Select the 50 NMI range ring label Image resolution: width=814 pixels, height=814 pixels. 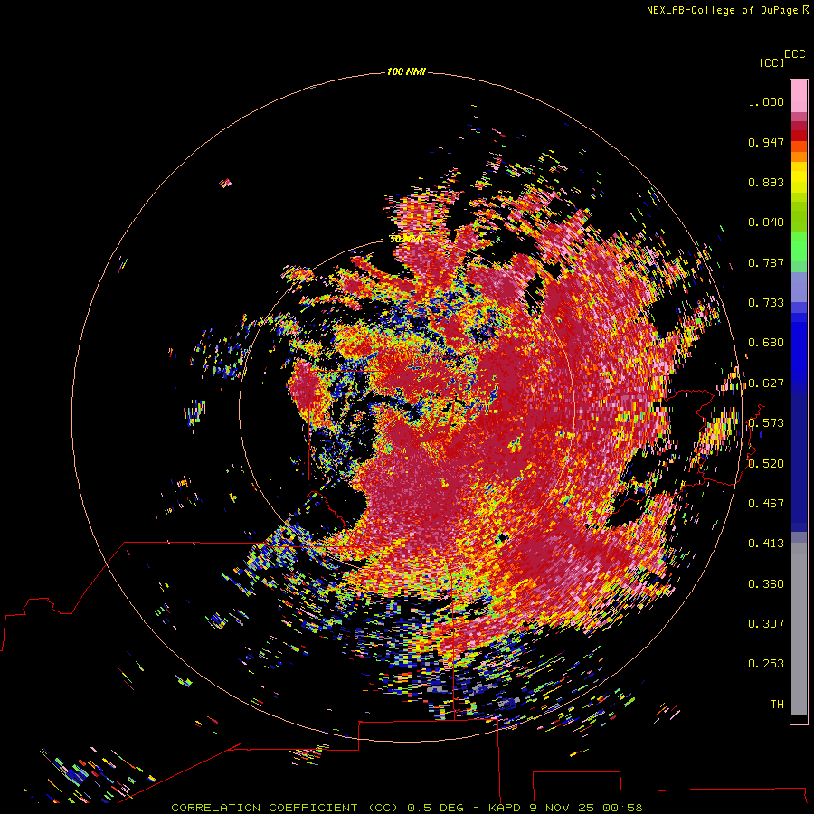point(406,239)
